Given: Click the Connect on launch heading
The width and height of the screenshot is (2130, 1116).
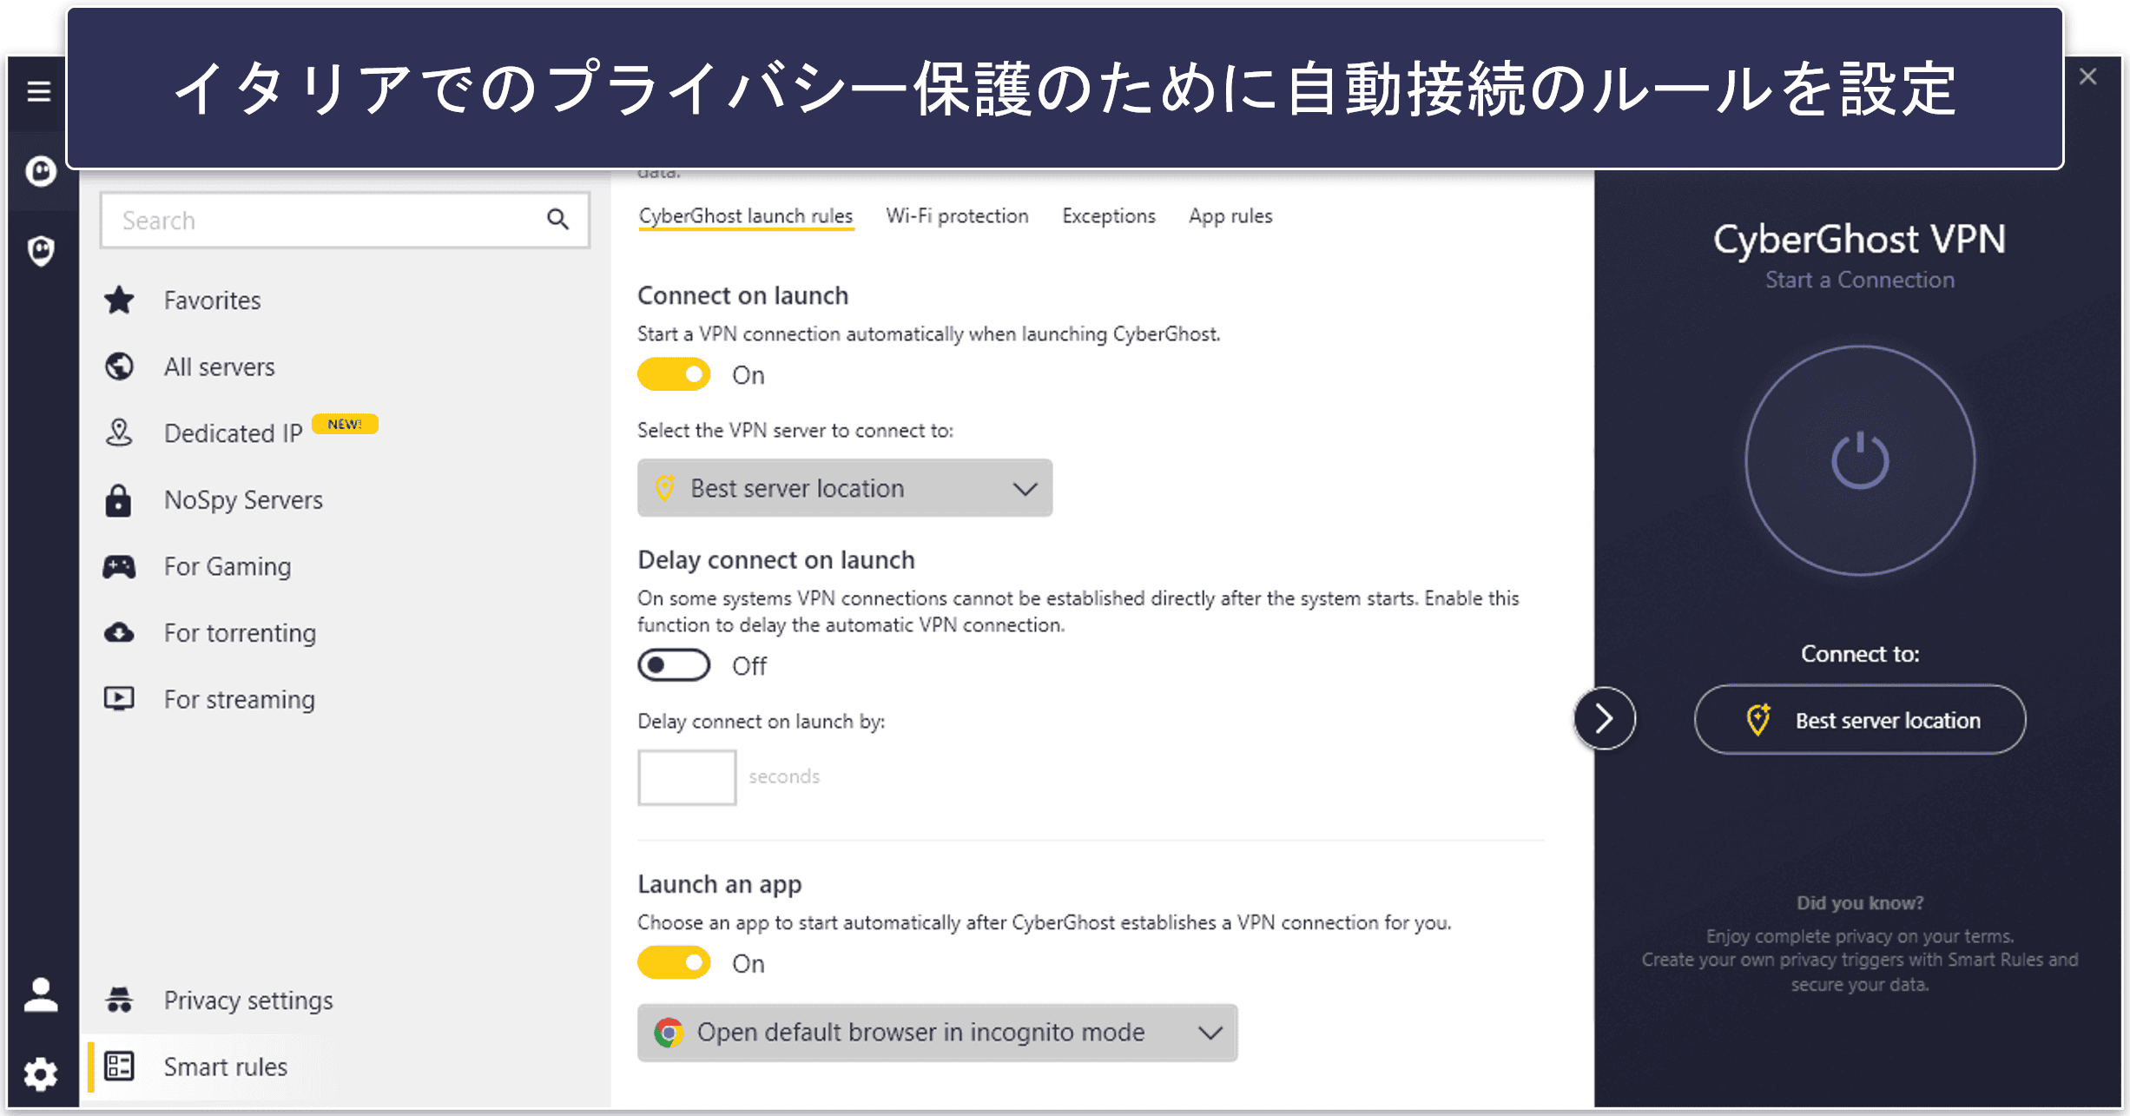Looking at the screenshot, I should pos(743,296).
